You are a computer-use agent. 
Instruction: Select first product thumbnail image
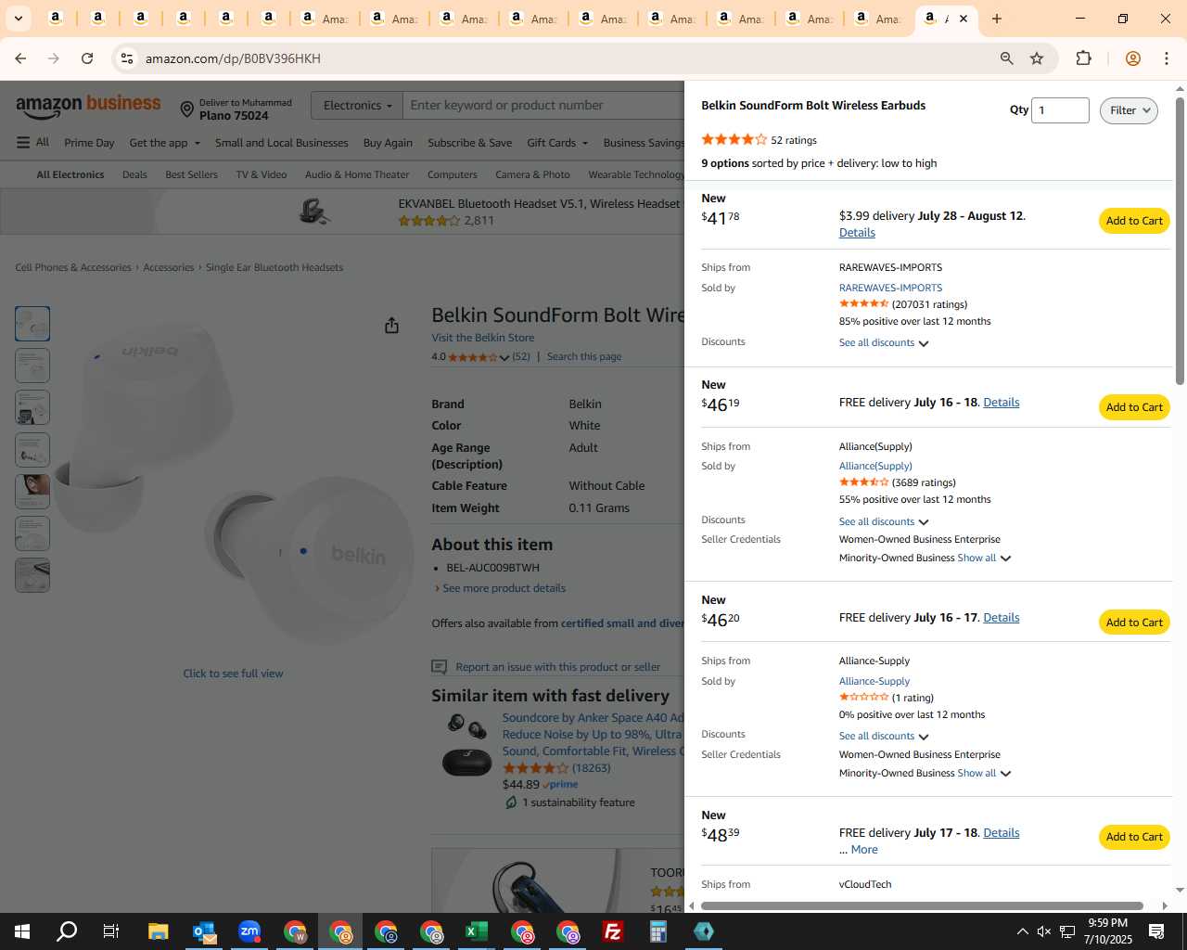(32, 324)
